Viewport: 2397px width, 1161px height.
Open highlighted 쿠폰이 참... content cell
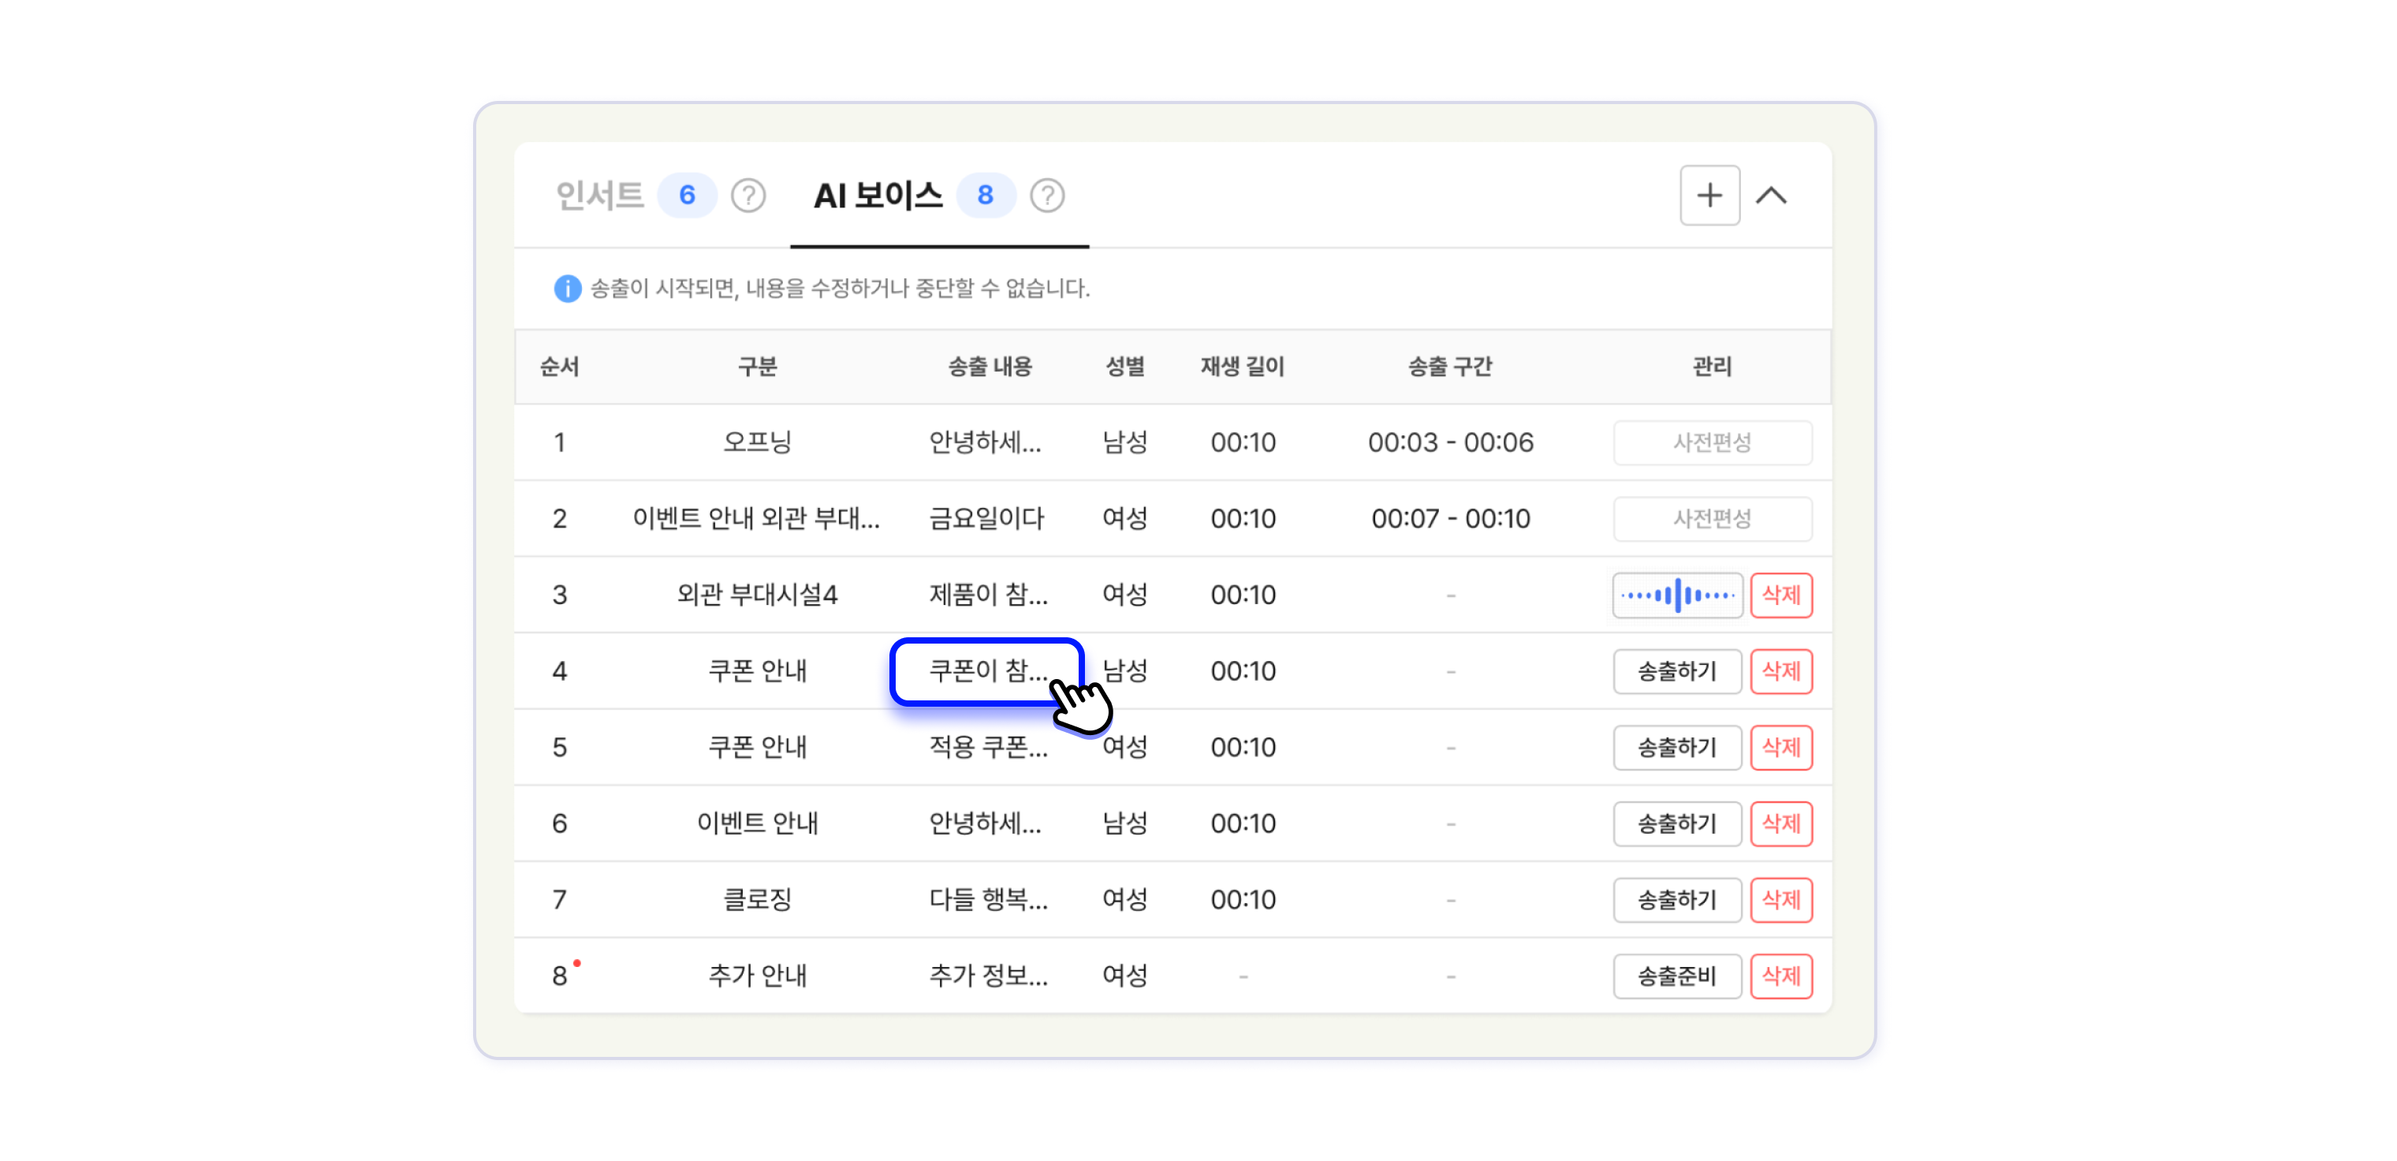pos(986,671)
